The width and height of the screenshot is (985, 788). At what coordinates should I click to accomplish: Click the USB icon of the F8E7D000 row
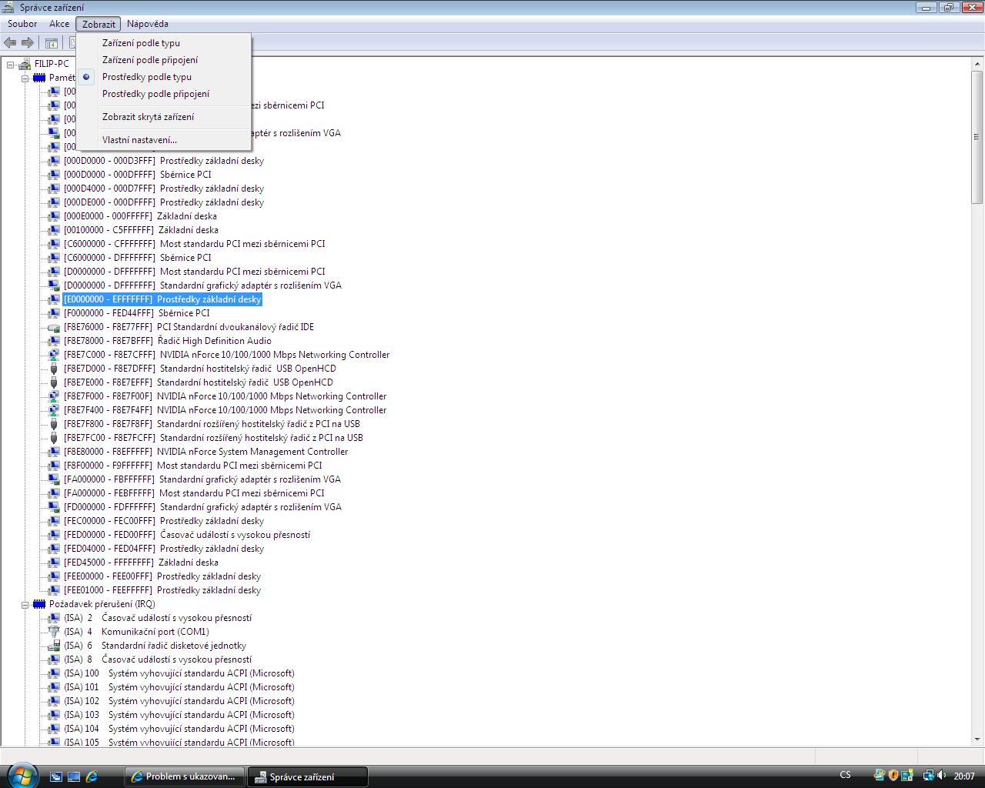(54, 369)
